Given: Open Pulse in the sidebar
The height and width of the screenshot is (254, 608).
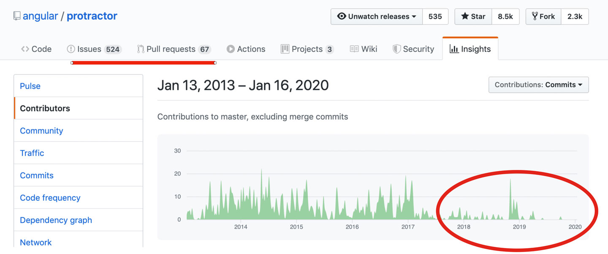Looking at the screenshot, I should [79, 86].
